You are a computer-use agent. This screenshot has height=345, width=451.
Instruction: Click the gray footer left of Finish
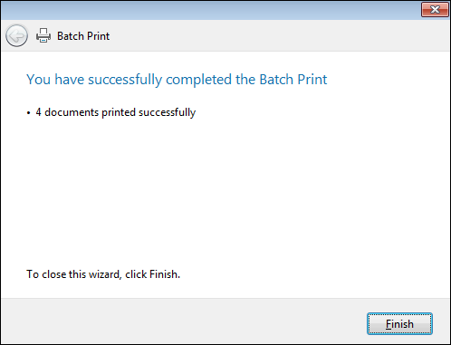[x=181, y=321]
